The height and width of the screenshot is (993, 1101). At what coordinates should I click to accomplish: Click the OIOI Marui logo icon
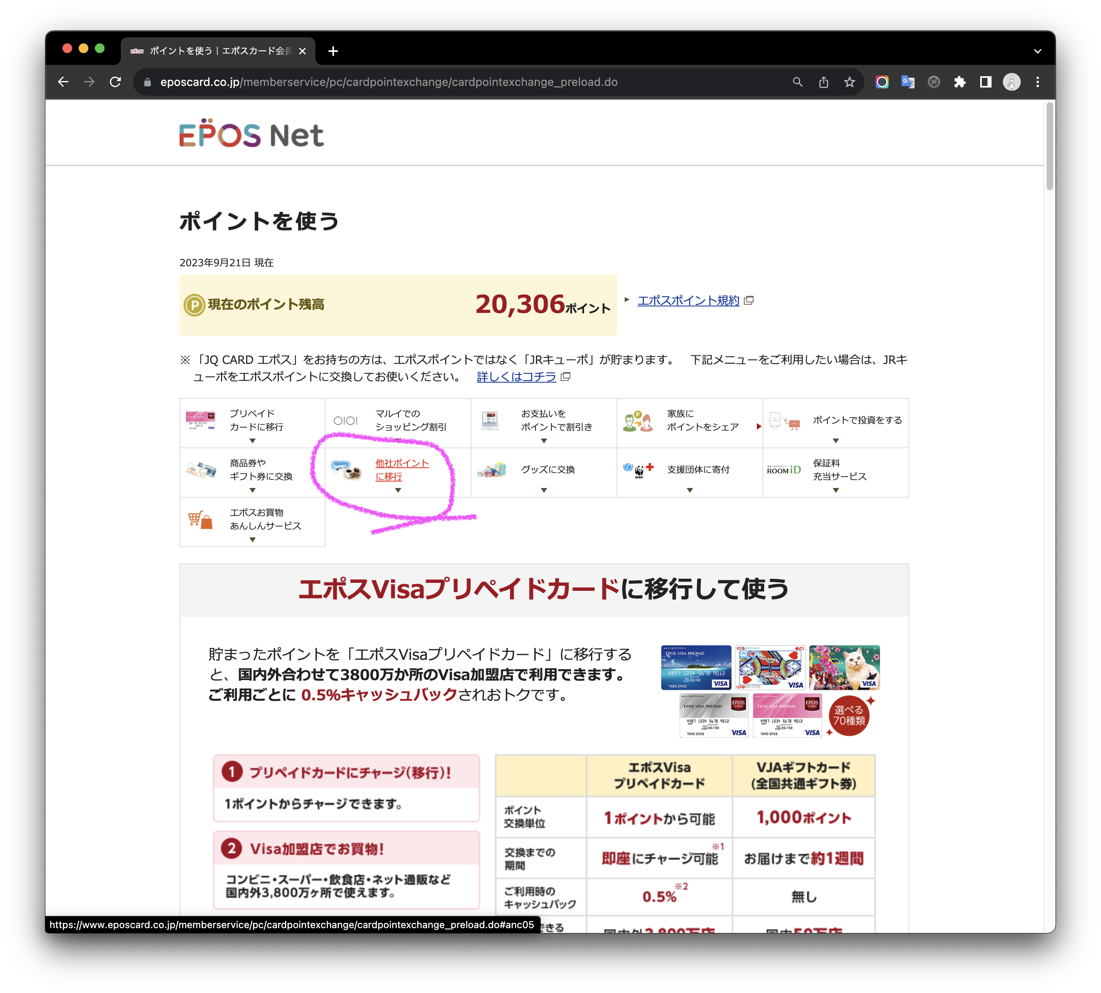[x=345, y=421]
